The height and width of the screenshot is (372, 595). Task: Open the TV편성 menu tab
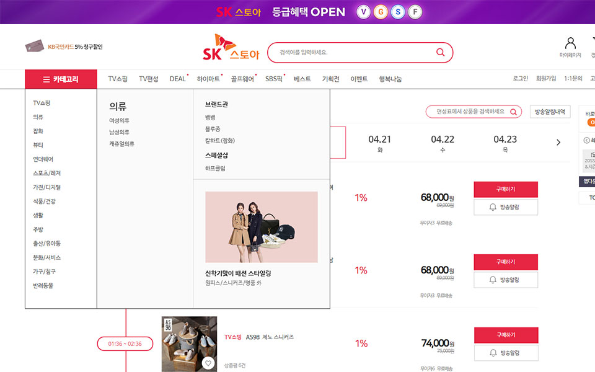[x=148, y=79]
